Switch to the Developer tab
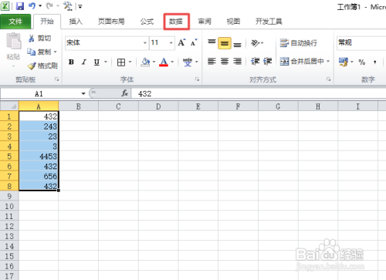Viewport: 386px width, 280px height. (x=269, y=22)
